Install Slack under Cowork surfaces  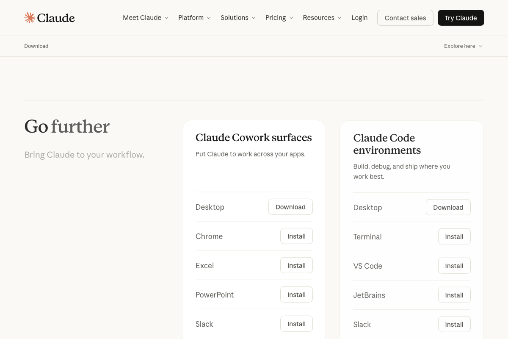296,324
